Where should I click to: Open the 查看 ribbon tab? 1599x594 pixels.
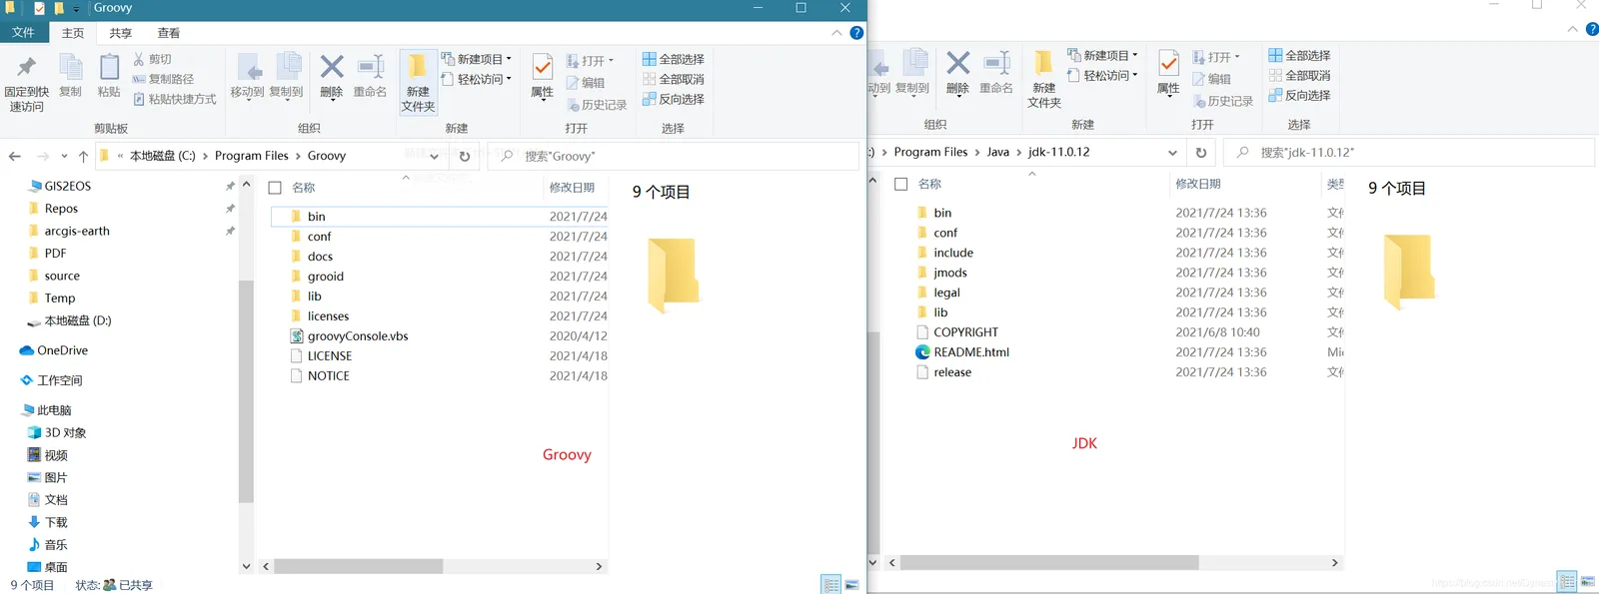(x=169, y=33)
